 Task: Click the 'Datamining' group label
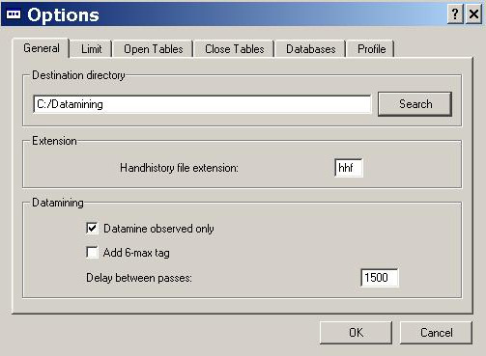(58, 203)
